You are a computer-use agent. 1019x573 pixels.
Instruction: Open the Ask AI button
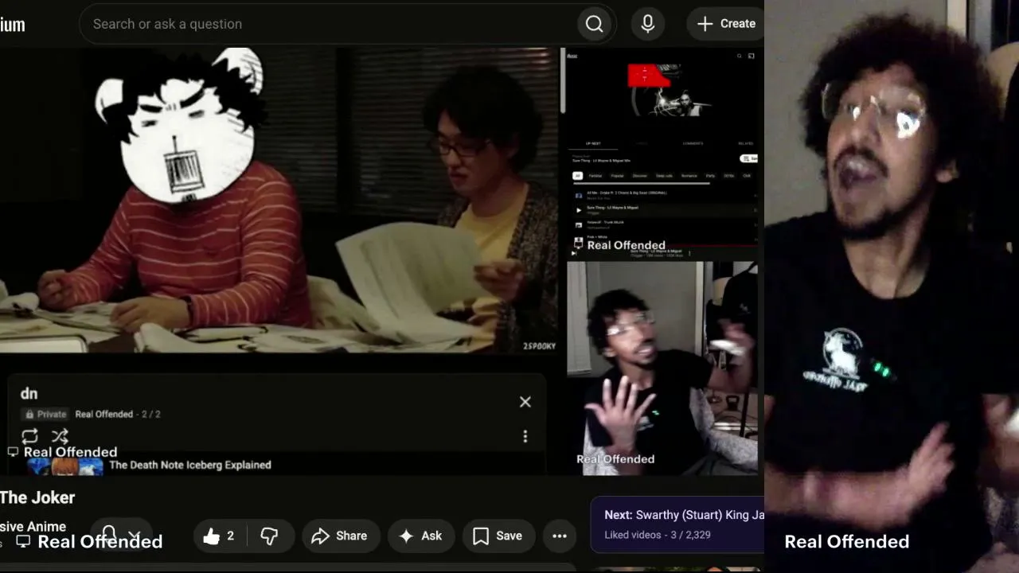point(421,536)
